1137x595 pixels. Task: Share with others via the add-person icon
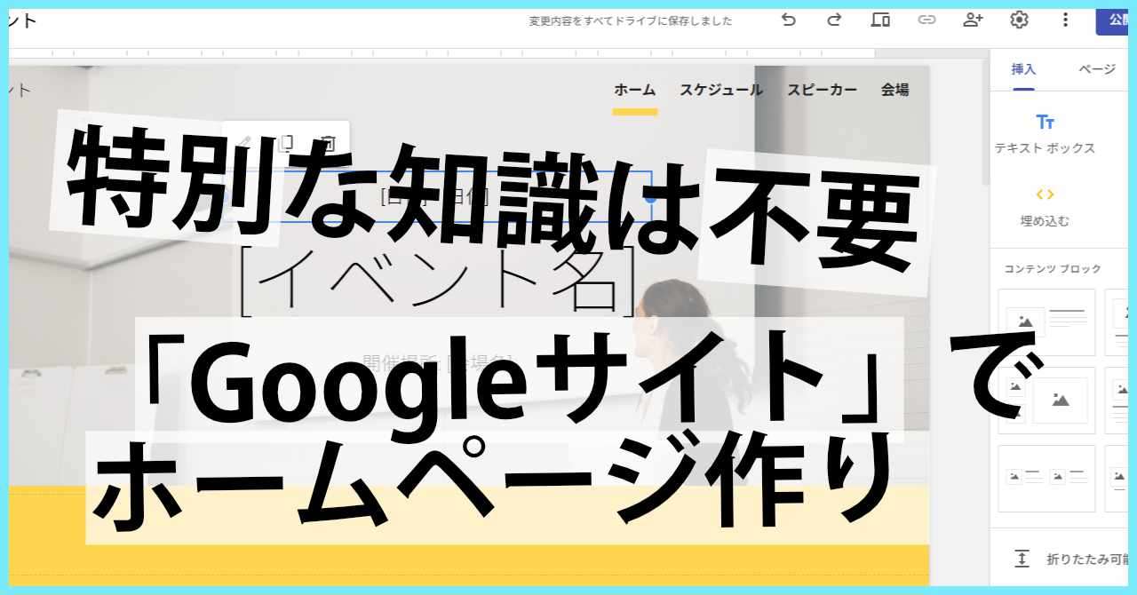[x=973, y=20]
